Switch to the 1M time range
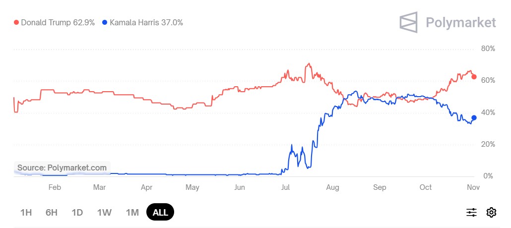The height and width of the screenshot is (228, 511). pos(132,213)
